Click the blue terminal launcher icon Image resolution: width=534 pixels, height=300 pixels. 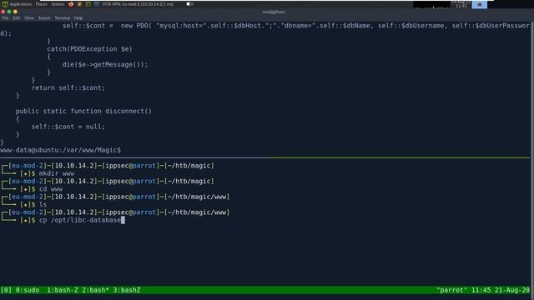[97, 4]
